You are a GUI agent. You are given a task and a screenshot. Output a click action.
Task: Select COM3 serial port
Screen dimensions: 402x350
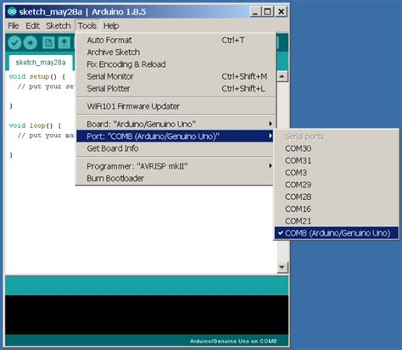[337, 173]
